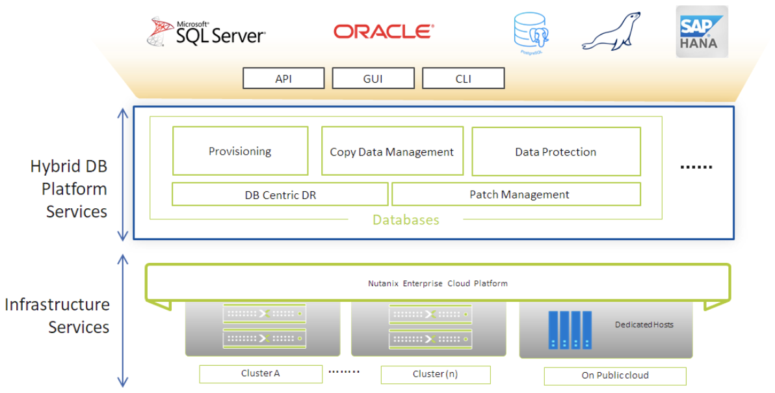Select the Nutanix node stack above Cluster A
This screenshot has height=393, width=775.
pyautogui.click(x=265, y=326)
